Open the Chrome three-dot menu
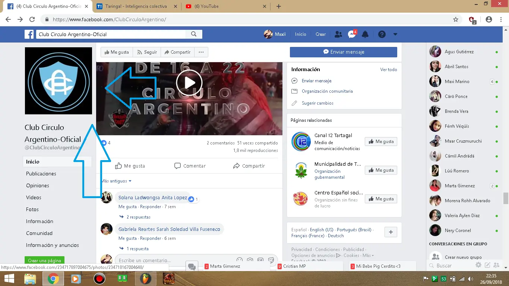 pos(501,19)
